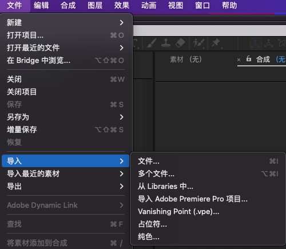Viewport: 286px width, 249px height.
Task: Activate World Axis mode icon
Action: (x=268, y=44)
